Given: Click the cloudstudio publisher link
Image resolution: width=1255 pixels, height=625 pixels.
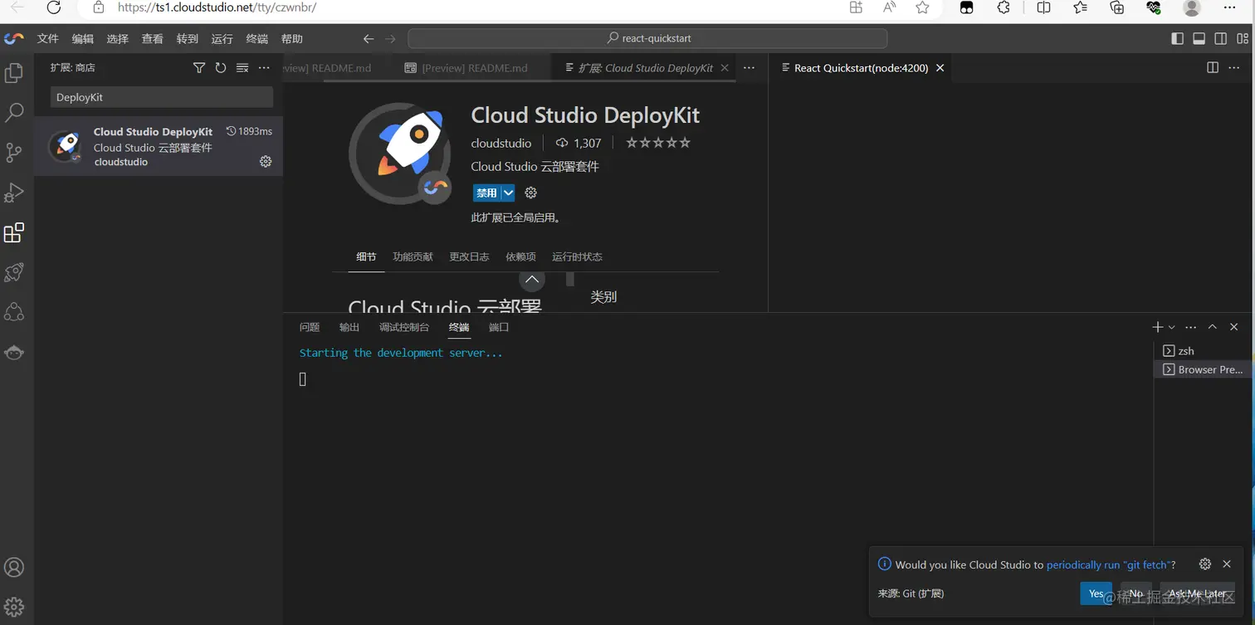Looking at the screenshot, I should (501, 143).
